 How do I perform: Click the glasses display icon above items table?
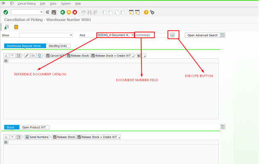pos(33,56)
